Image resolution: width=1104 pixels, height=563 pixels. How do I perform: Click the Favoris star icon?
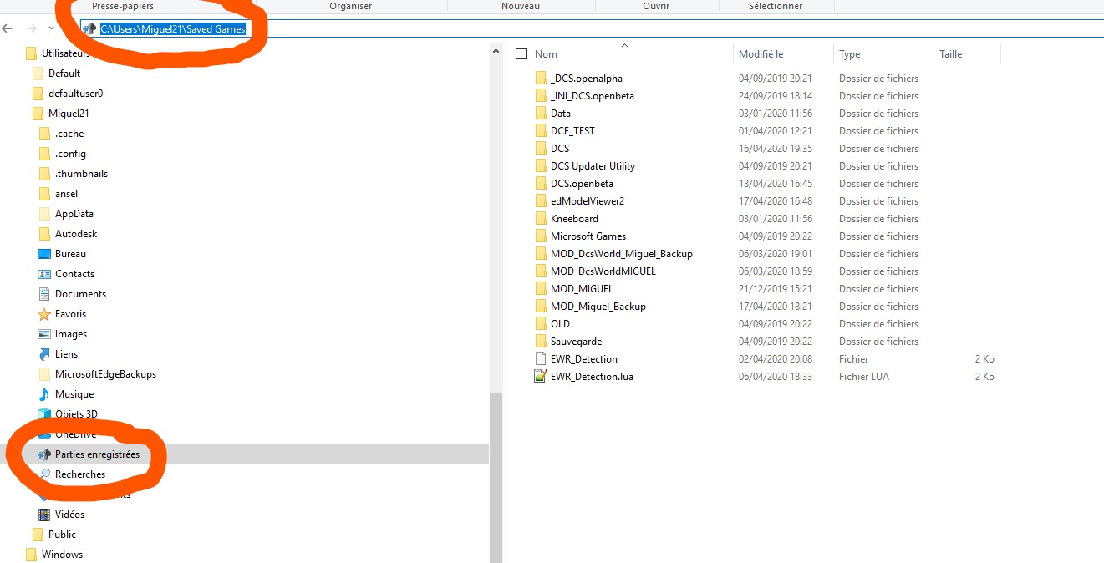click(44, 314)
